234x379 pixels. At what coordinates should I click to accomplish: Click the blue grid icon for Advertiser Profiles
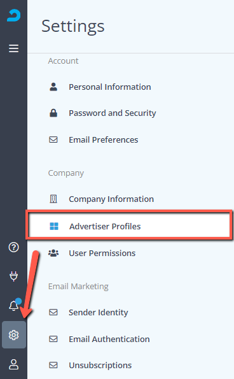point(54,226)
